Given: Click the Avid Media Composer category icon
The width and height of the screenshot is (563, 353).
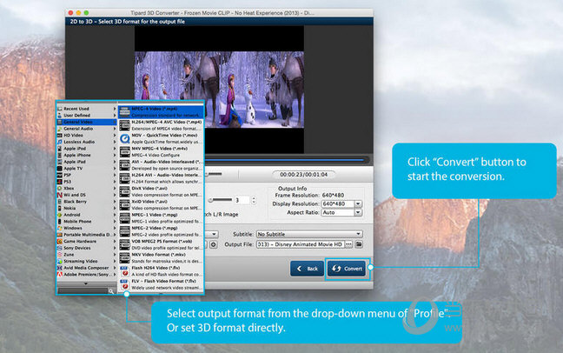Looking at the screenshot, I should click(60, 268).
